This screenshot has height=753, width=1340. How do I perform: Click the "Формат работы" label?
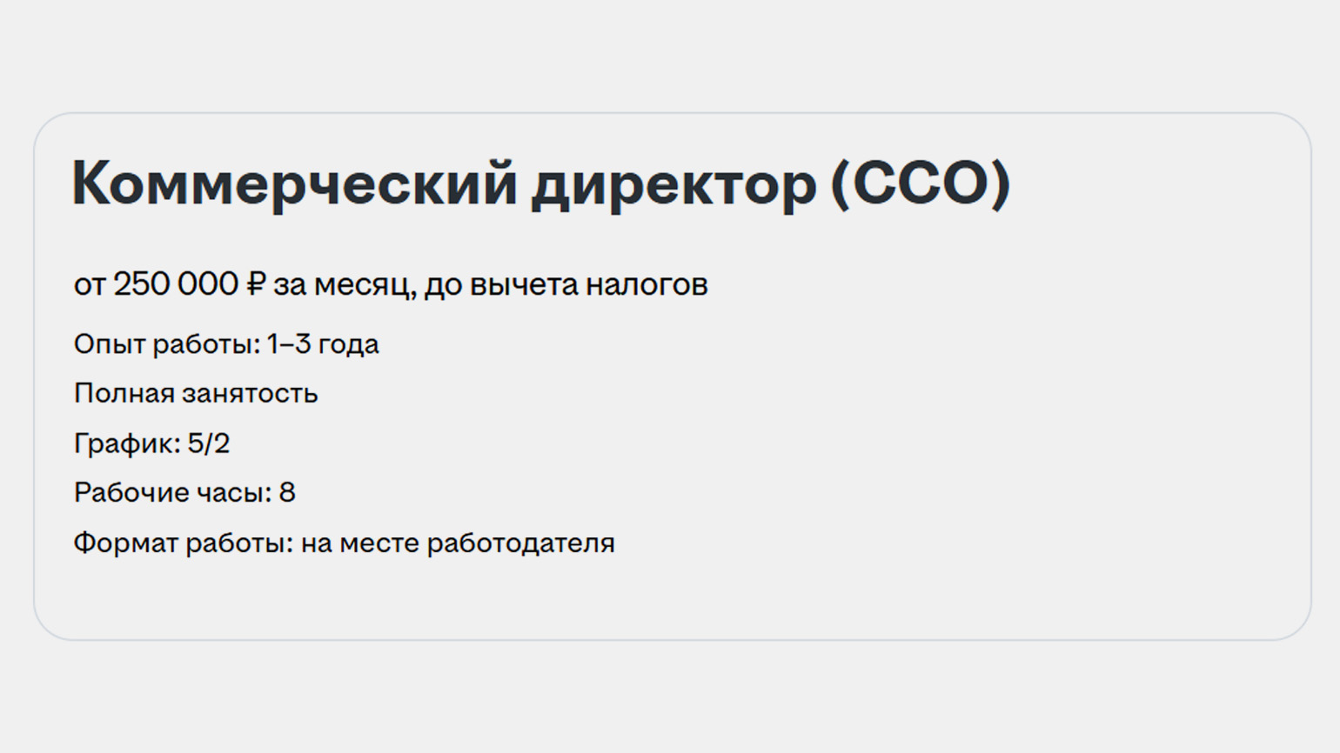coord(183,543)
